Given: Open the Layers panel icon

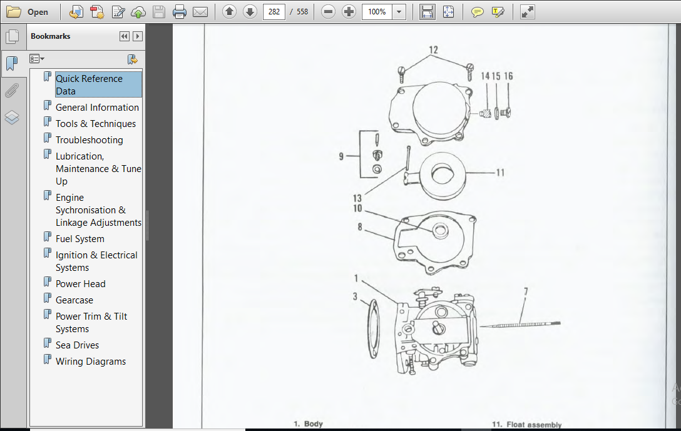Looking at the screenshot, I should (x=12, y=118).
